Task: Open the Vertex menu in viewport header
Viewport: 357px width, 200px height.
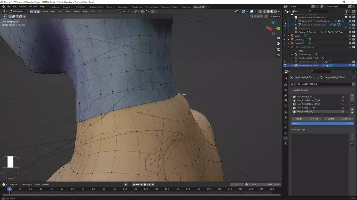Action: pyautogui.click(x=77, y=11)
